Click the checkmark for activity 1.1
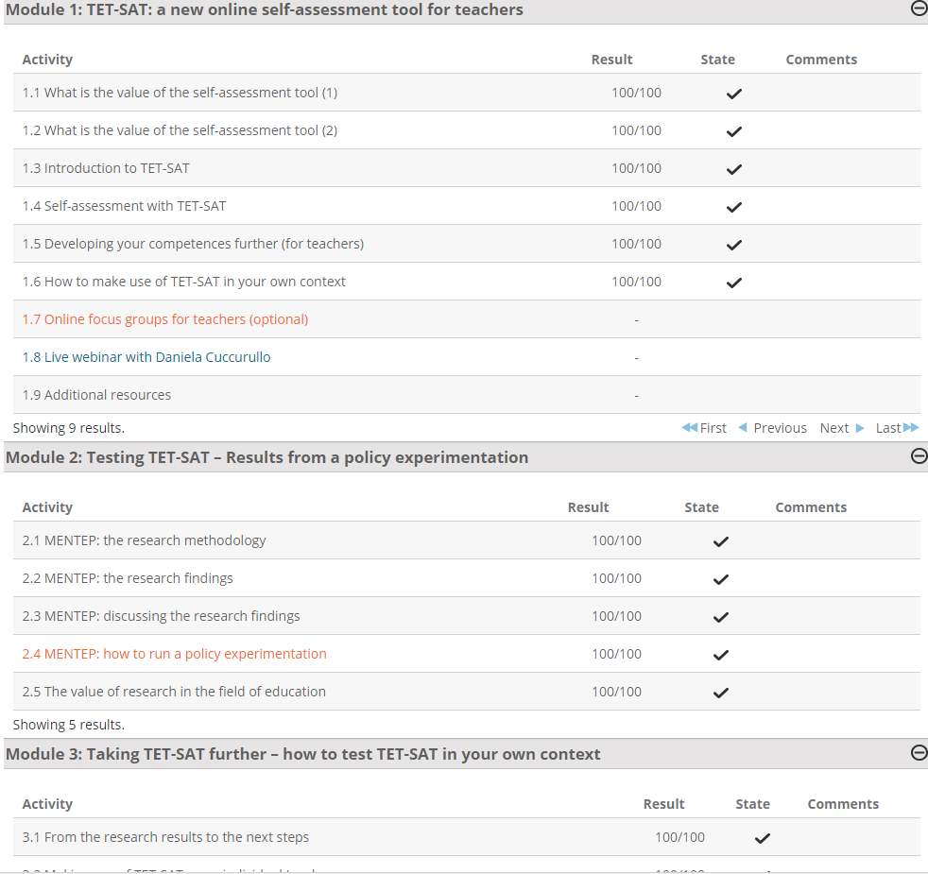Viewport: 928px width, 874px height. point(734,94)
